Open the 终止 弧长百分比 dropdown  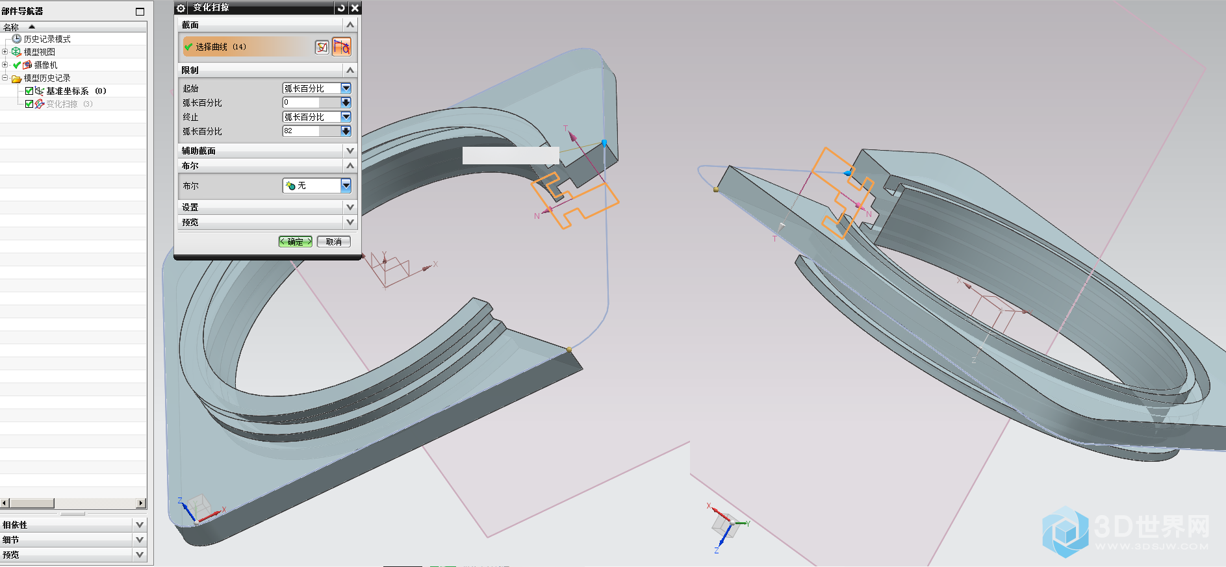(x=346, y=117)
